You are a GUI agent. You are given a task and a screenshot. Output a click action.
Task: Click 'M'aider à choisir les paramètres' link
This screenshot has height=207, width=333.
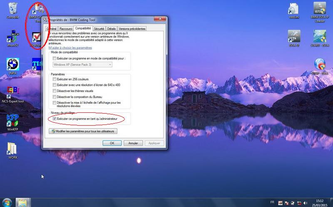pyautogui.click(x=70, y=48)
